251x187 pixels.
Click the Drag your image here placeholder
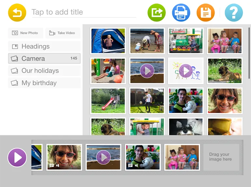pos(221,157)
